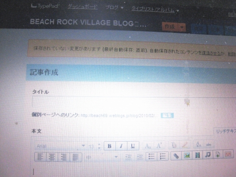Switch to the リッチテキスト tab
The height and width of the screenshot is (177, 236).
225,131
